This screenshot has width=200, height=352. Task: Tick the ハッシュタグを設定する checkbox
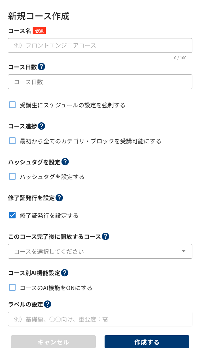(x=12, y=177)
